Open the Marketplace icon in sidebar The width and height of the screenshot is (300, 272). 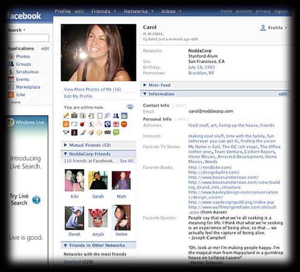(11, 87)
